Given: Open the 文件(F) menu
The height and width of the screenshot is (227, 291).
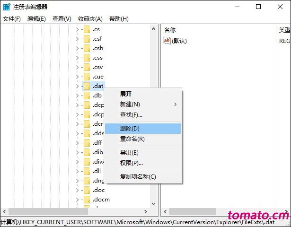Looking at the screenshot, I should (x=12, y=19).
